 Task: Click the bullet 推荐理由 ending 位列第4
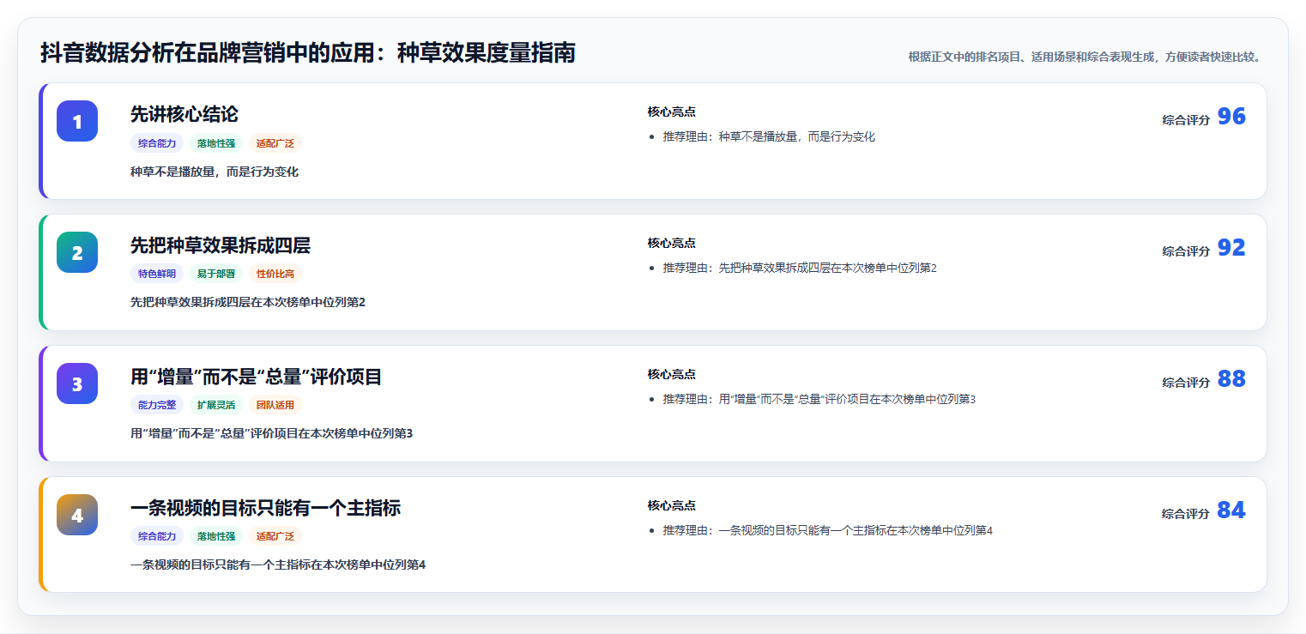coord(828,530)
